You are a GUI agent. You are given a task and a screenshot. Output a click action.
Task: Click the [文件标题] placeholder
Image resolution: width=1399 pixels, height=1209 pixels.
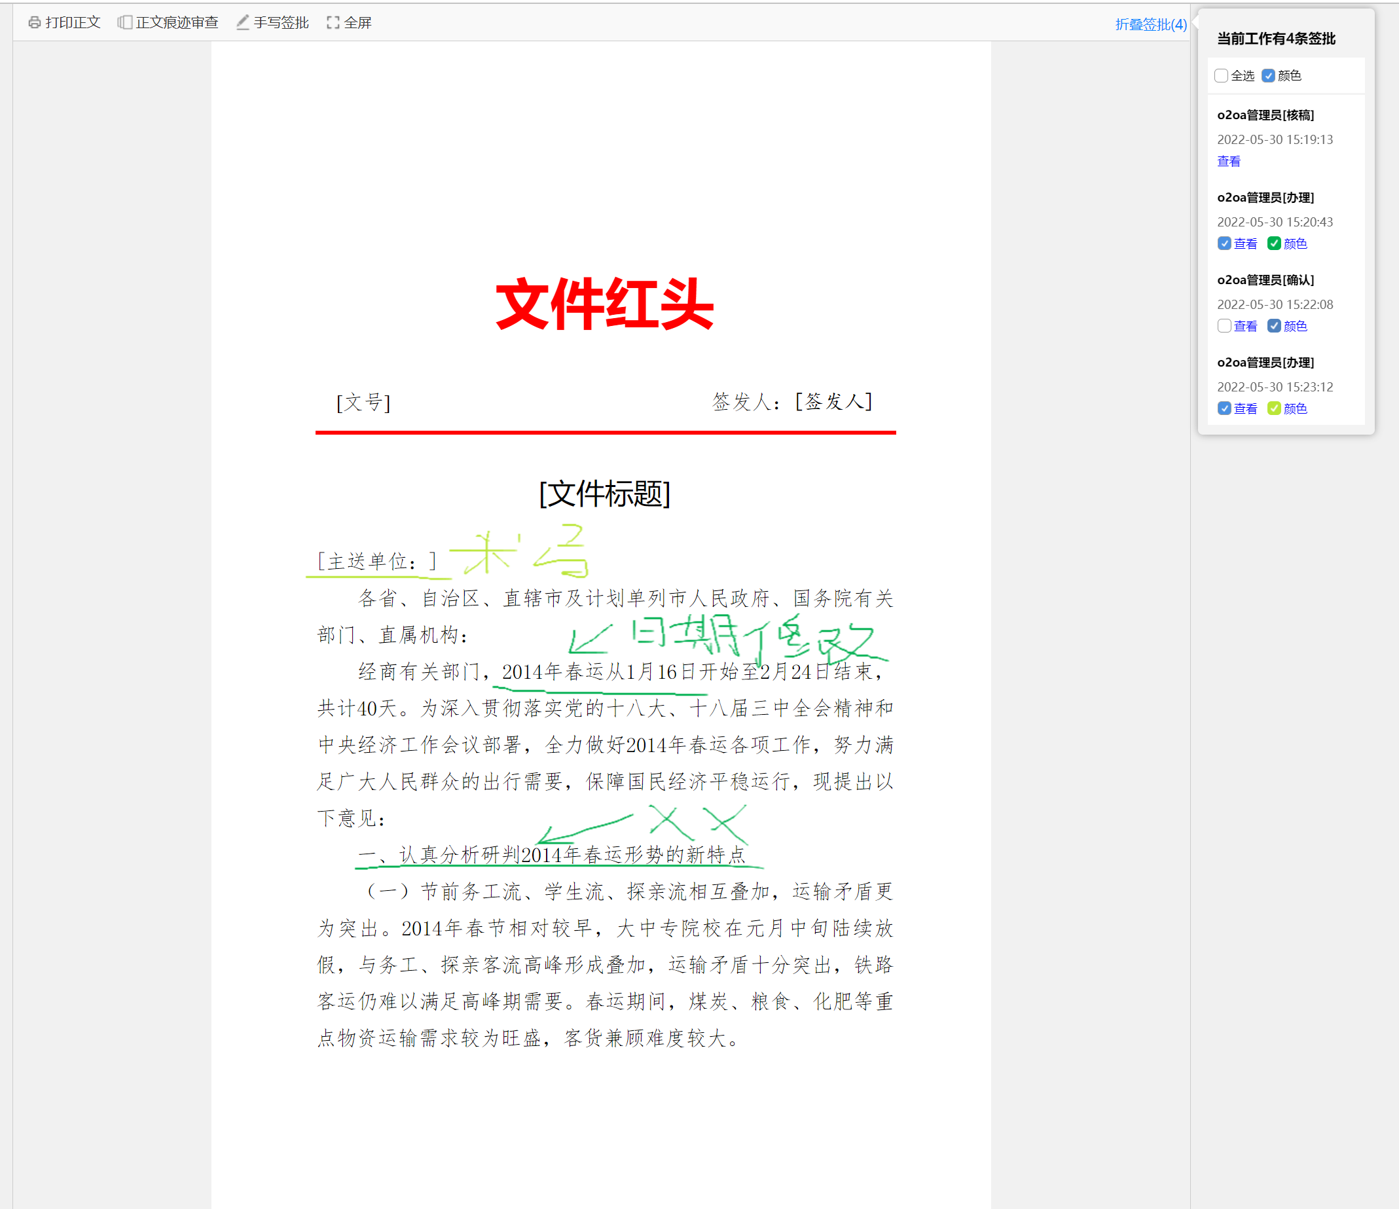point(604,494)
